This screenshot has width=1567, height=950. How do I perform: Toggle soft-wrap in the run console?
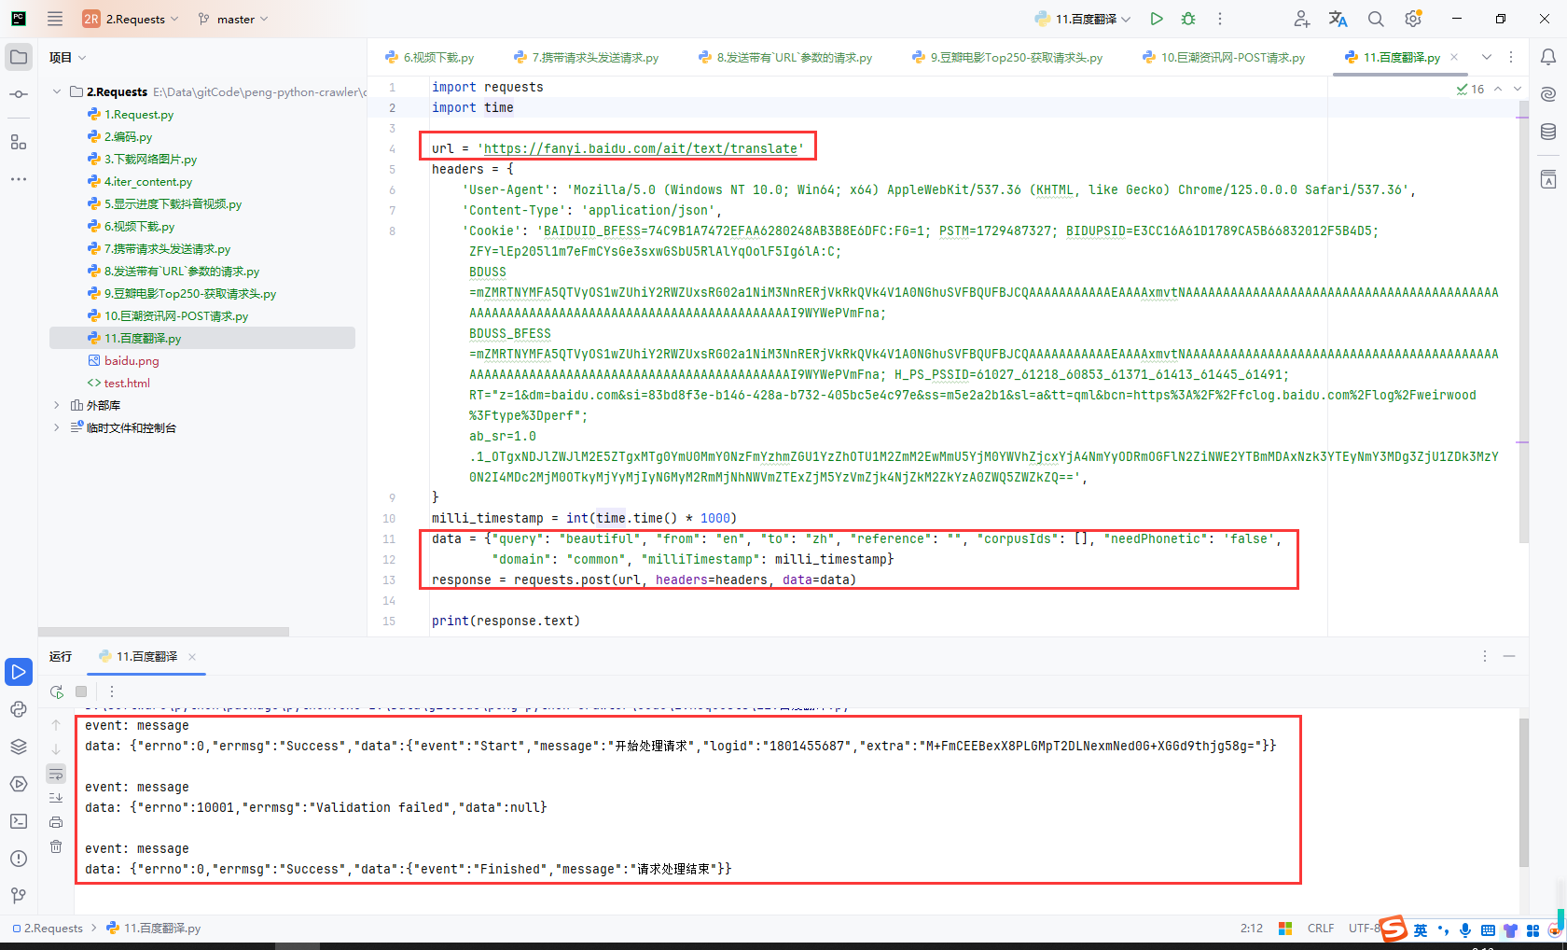click(56, 774)
